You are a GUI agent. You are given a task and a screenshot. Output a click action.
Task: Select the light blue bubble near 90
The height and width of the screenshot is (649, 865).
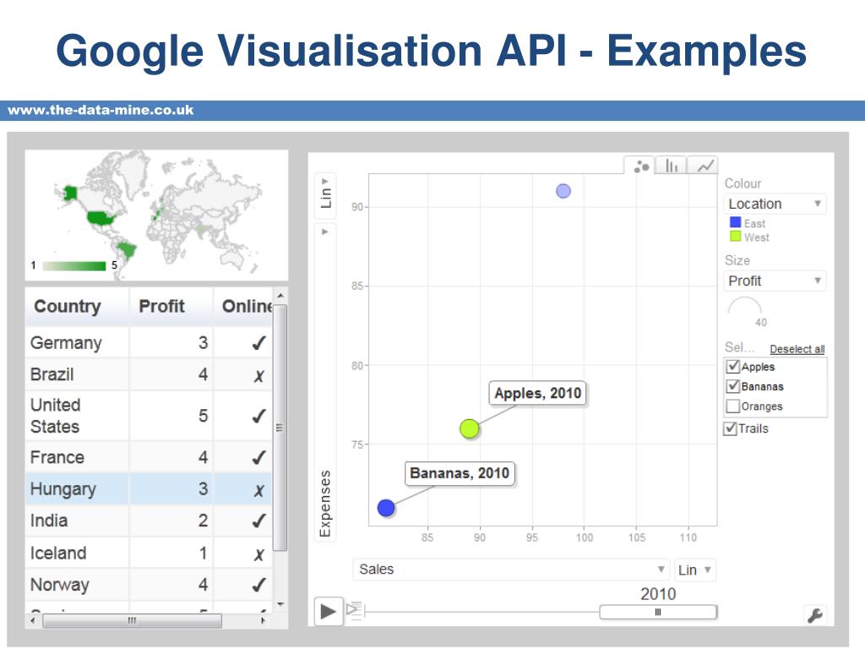pos(563,191)
